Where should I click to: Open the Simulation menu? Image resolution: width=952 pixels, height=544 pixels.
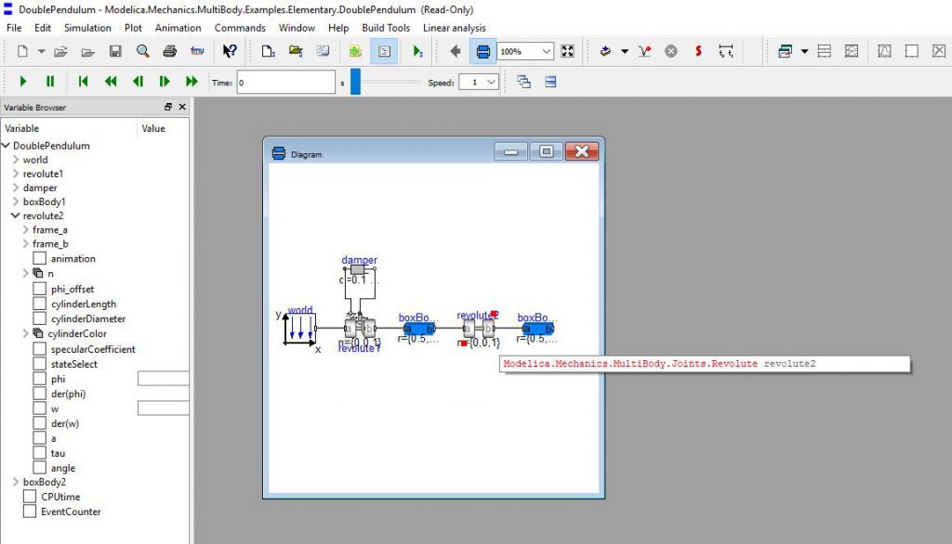tap(87, 28)
